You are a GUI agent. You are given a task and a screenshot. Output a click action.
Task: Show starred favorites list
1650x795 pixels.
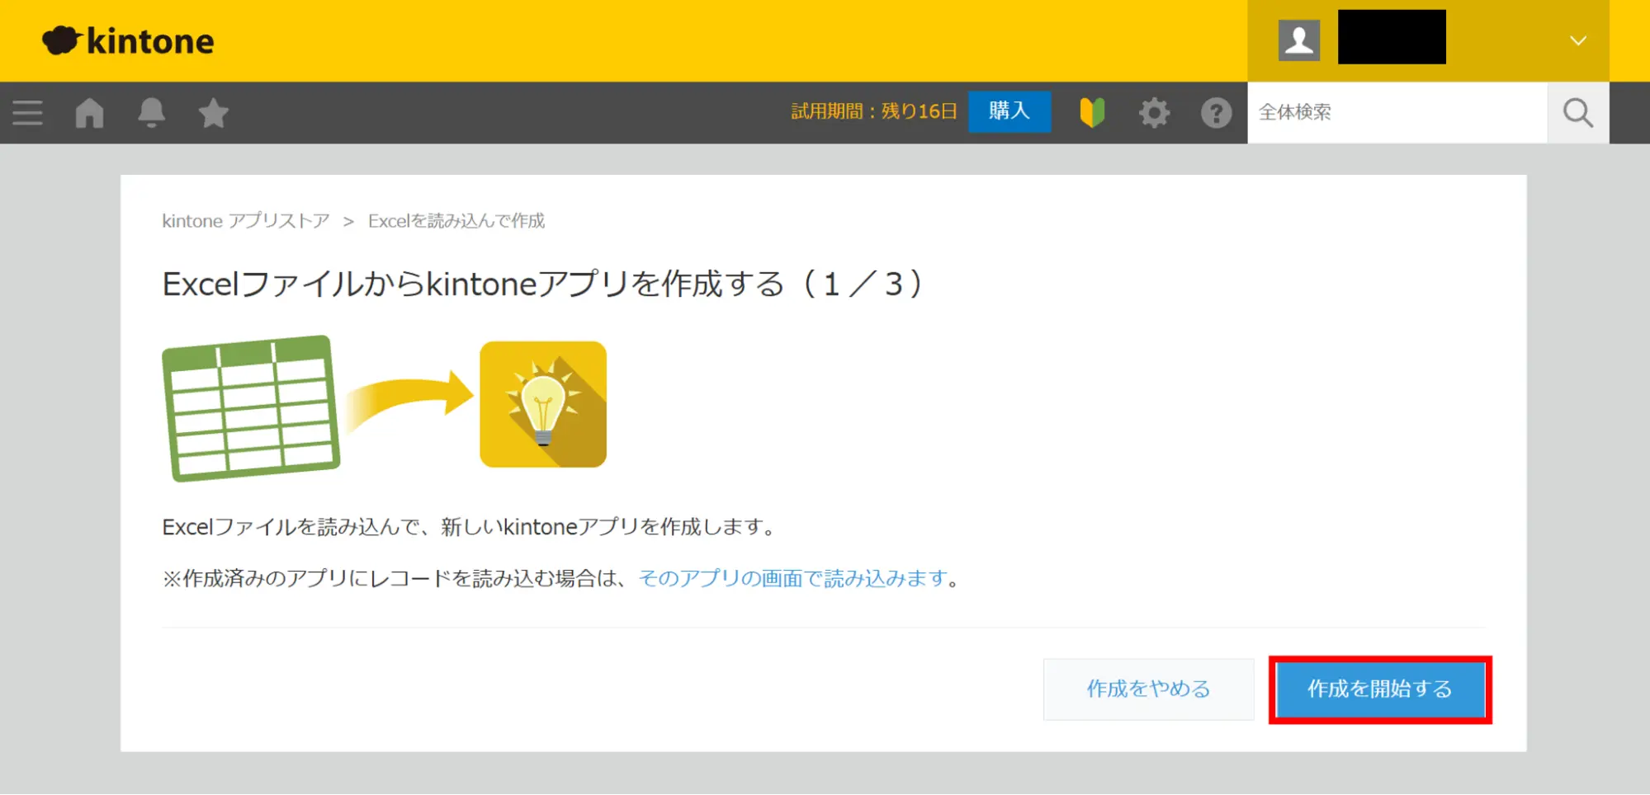coord(213,113)
